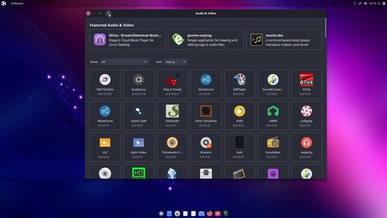Image resolution: width=387 pixels, height=218 pixels.
Task: Open the Audacity app tile
Action: tap(307, 147)
